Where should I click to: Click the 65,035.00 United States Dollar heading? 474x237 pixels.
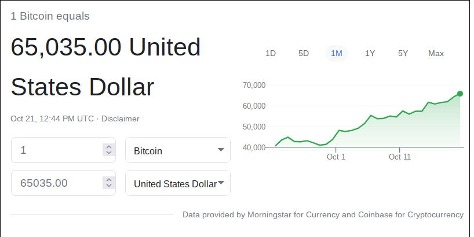(x=106, y=67)
